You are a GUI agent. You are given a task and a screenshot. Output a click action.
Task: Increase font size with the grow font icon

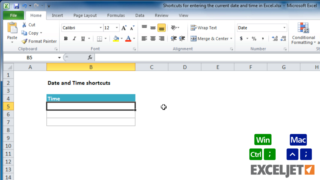point(124,28)
